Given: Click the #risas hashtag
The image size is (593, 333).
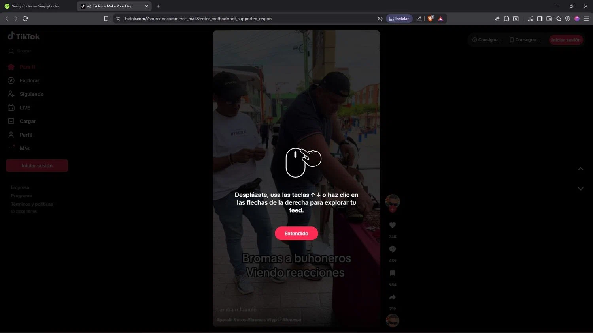Looking at the screenshot, I should coord(240,320).
